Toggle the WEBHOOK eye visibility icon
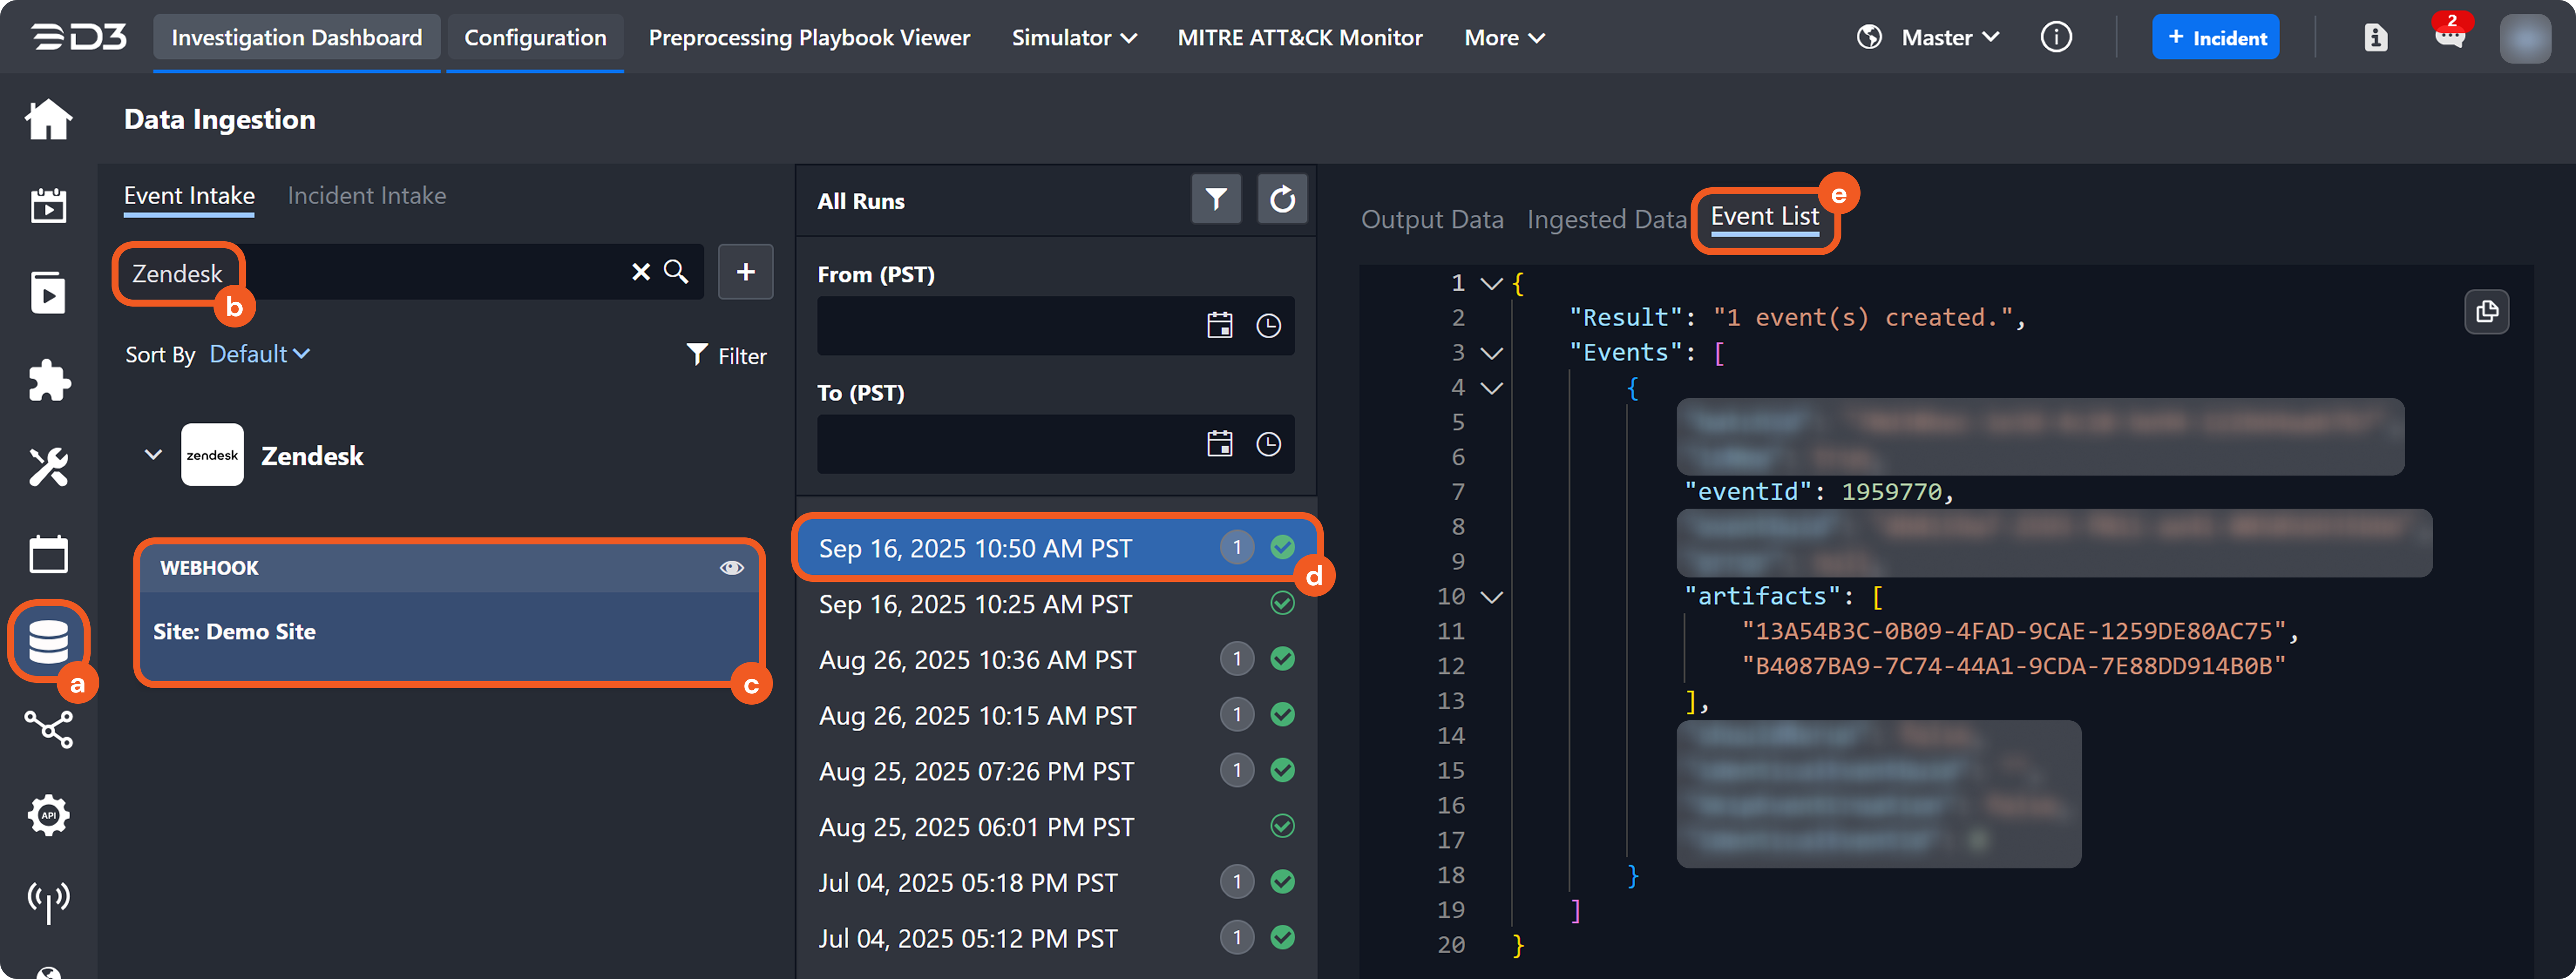The height and width of the screenshot is (979, 2576). point(731,567)
